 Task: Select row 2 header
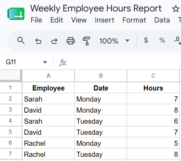point(11,99)
